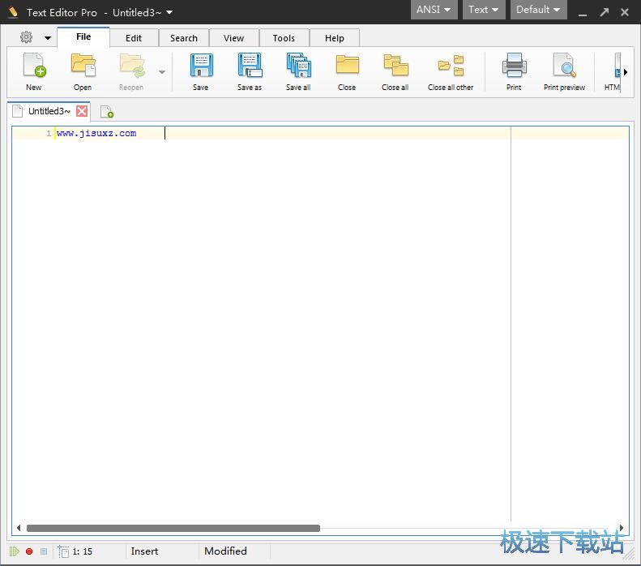Switch to the Search ribbon tab

[184, 38]
